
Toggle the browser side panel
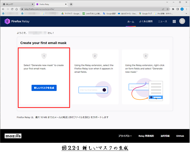177,9
